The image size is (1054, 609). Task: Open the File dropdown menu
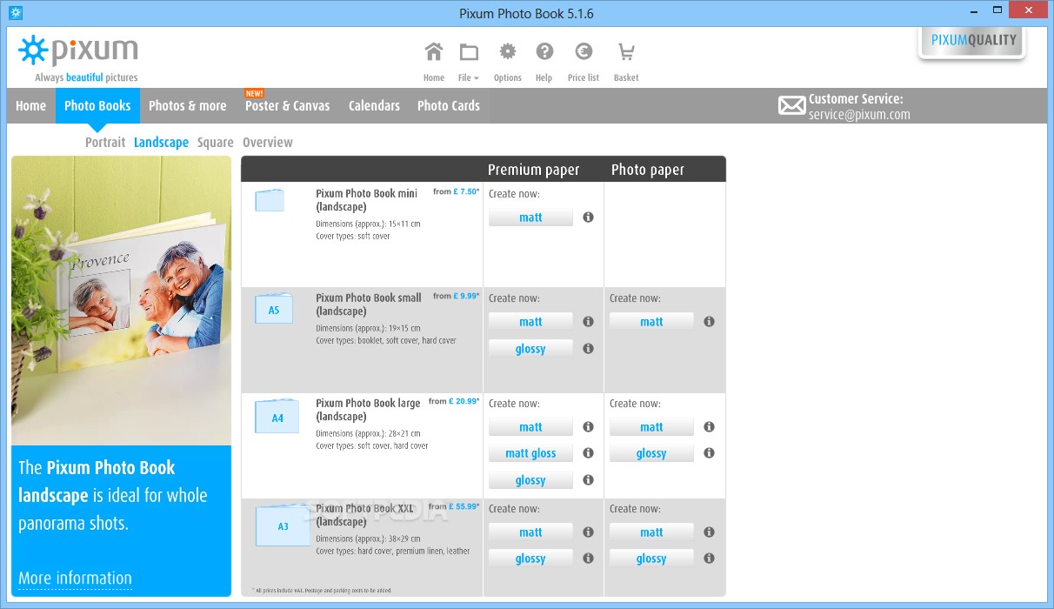pos(469,60)
